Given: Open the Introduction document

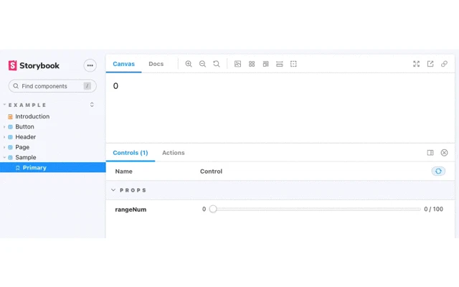Looking at the screenshot, I should tap(32, 116).
